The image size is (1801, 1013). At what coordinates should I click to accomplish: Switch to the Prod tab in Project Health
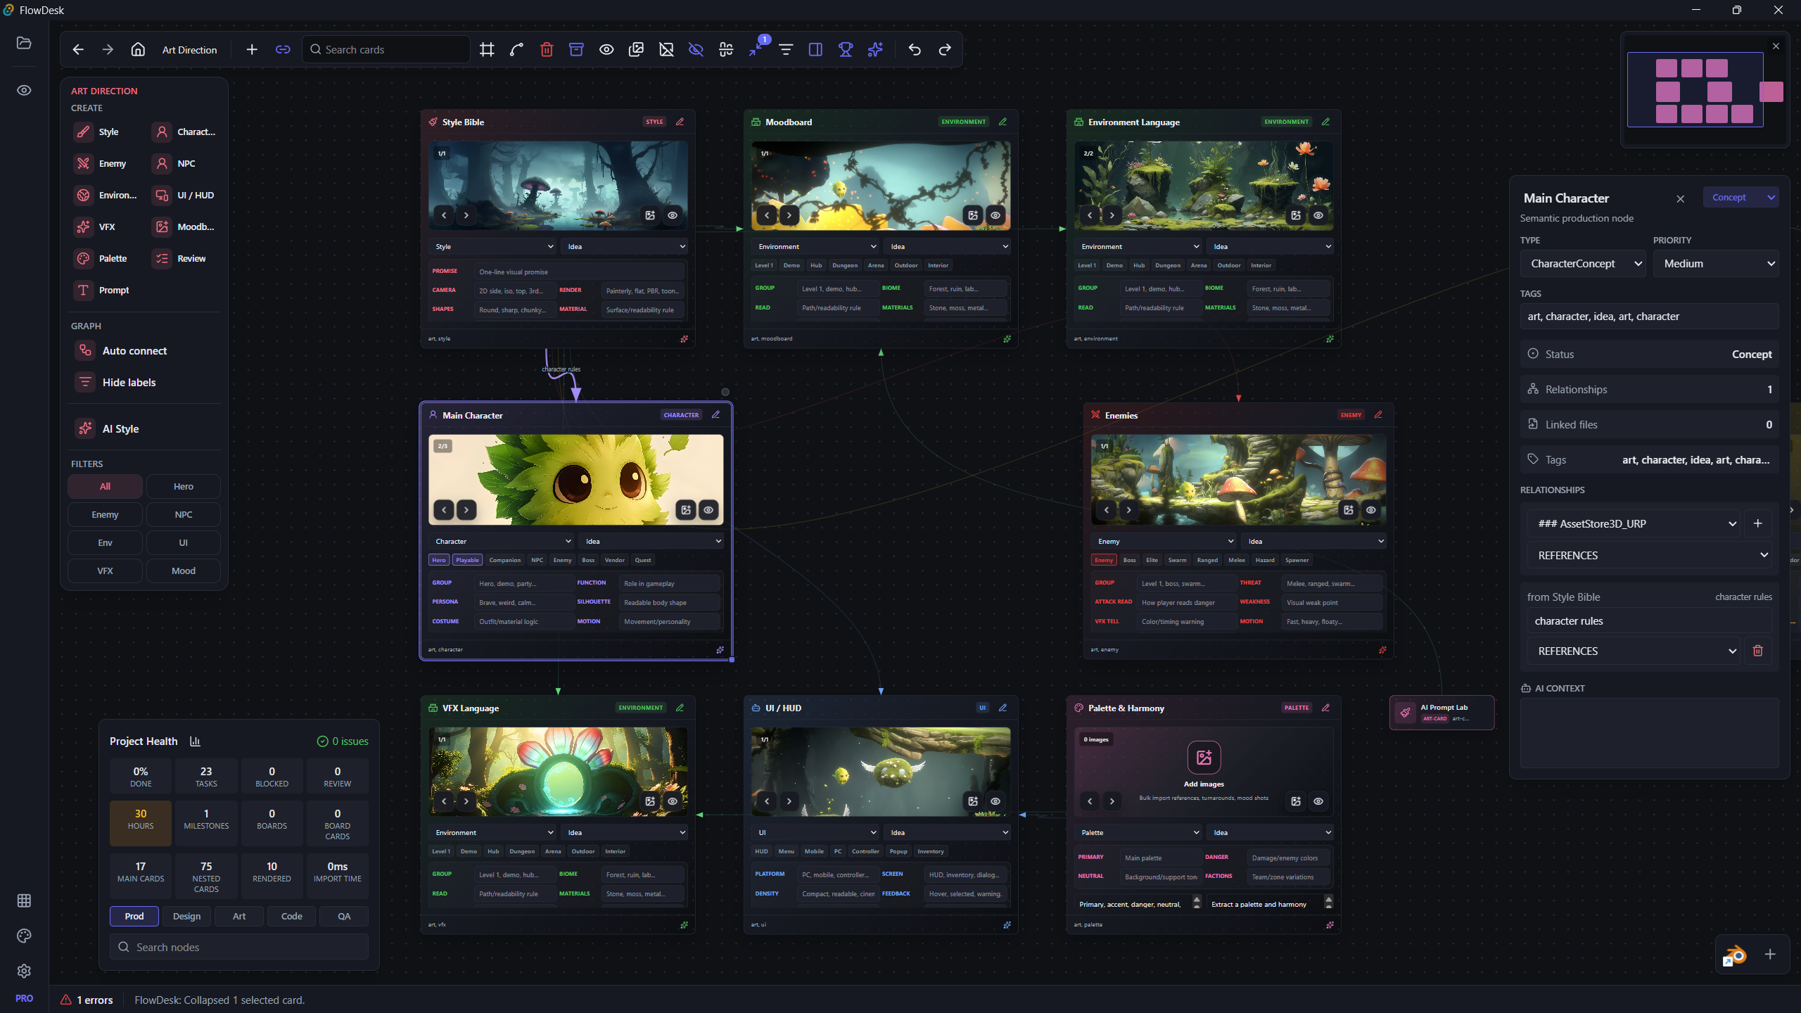(134, 916)
